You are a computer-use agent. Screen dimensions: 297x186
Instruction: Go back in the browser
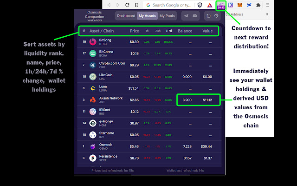(x=109, y=5)
